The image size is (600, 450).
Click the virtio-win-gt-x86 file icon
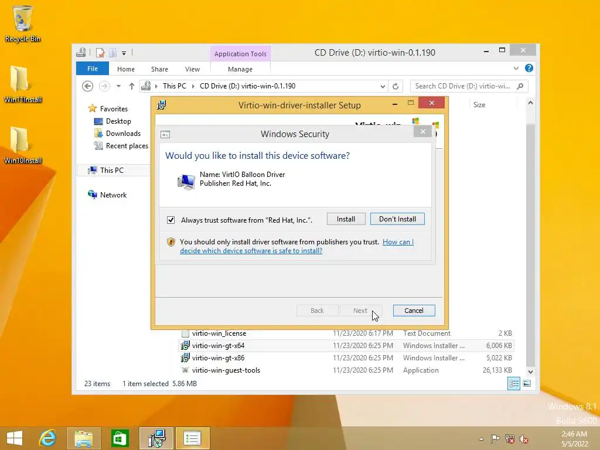click(x=185, y=358)
